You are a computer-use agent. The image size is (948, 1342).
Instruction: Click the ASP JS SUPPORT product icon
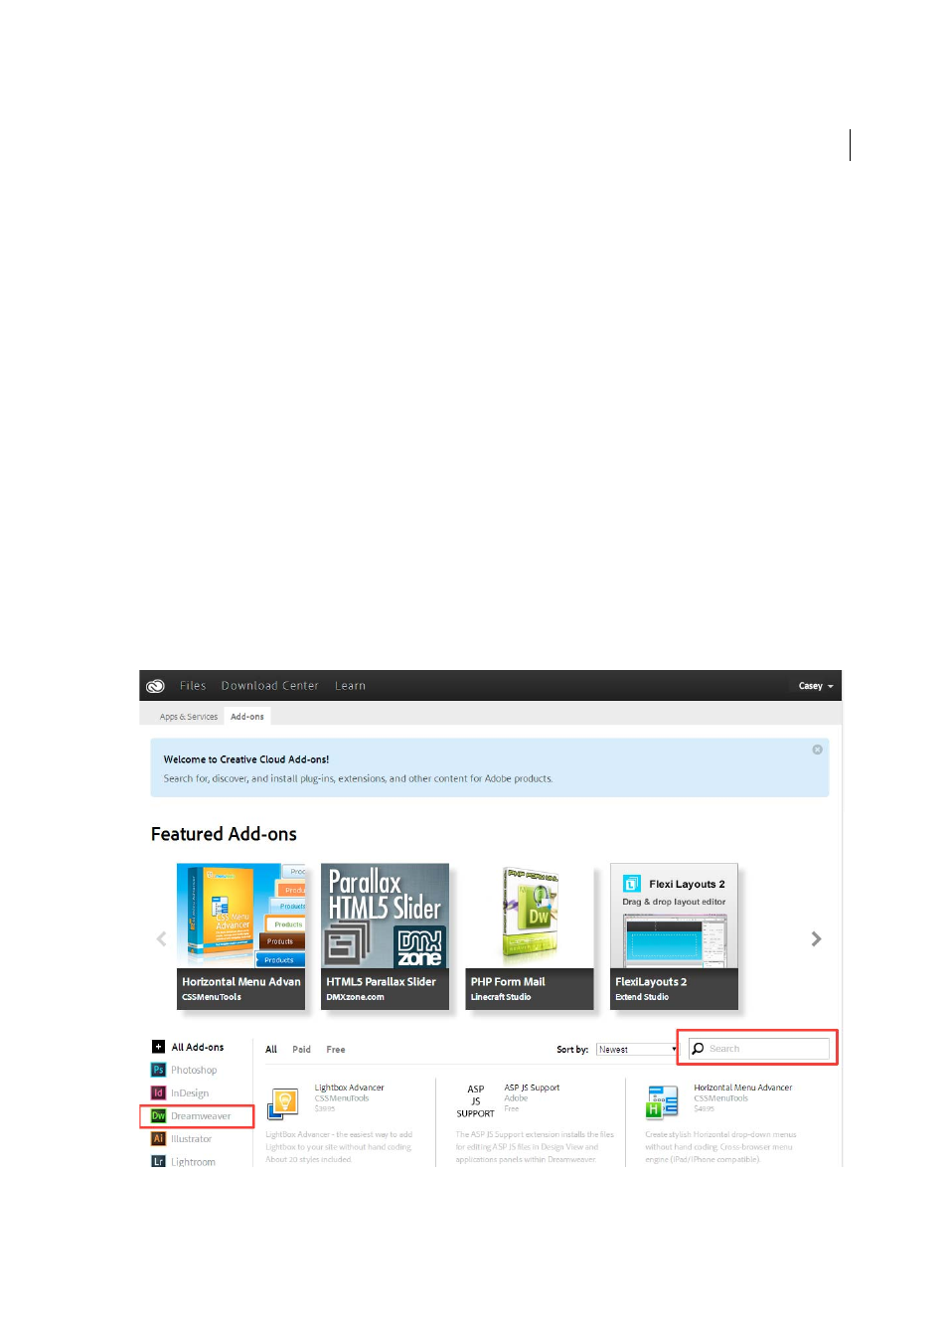point(475,1101)
